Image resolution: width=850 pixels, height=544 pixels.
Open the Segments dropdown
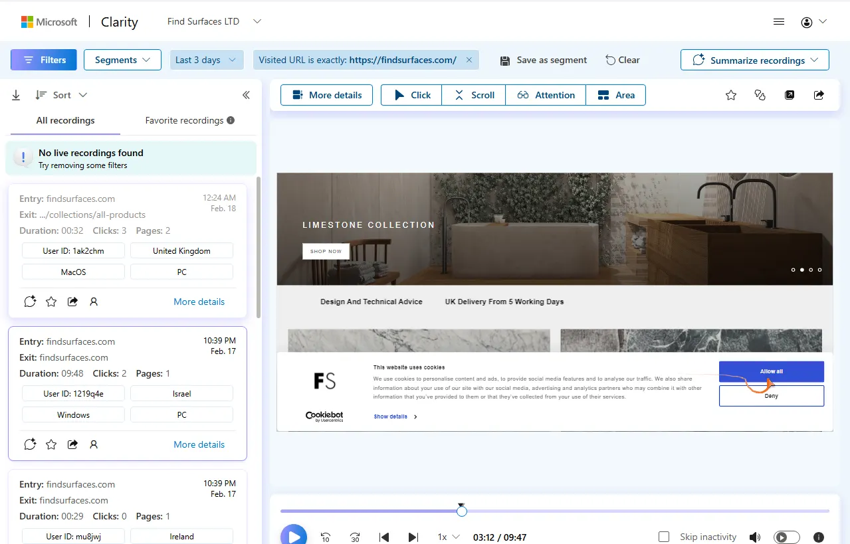tap(122, 60)
